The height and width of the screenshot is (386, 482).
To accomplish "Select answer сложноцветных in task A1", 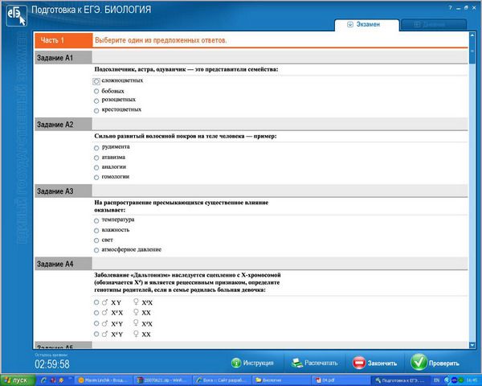I will [96, 81].
